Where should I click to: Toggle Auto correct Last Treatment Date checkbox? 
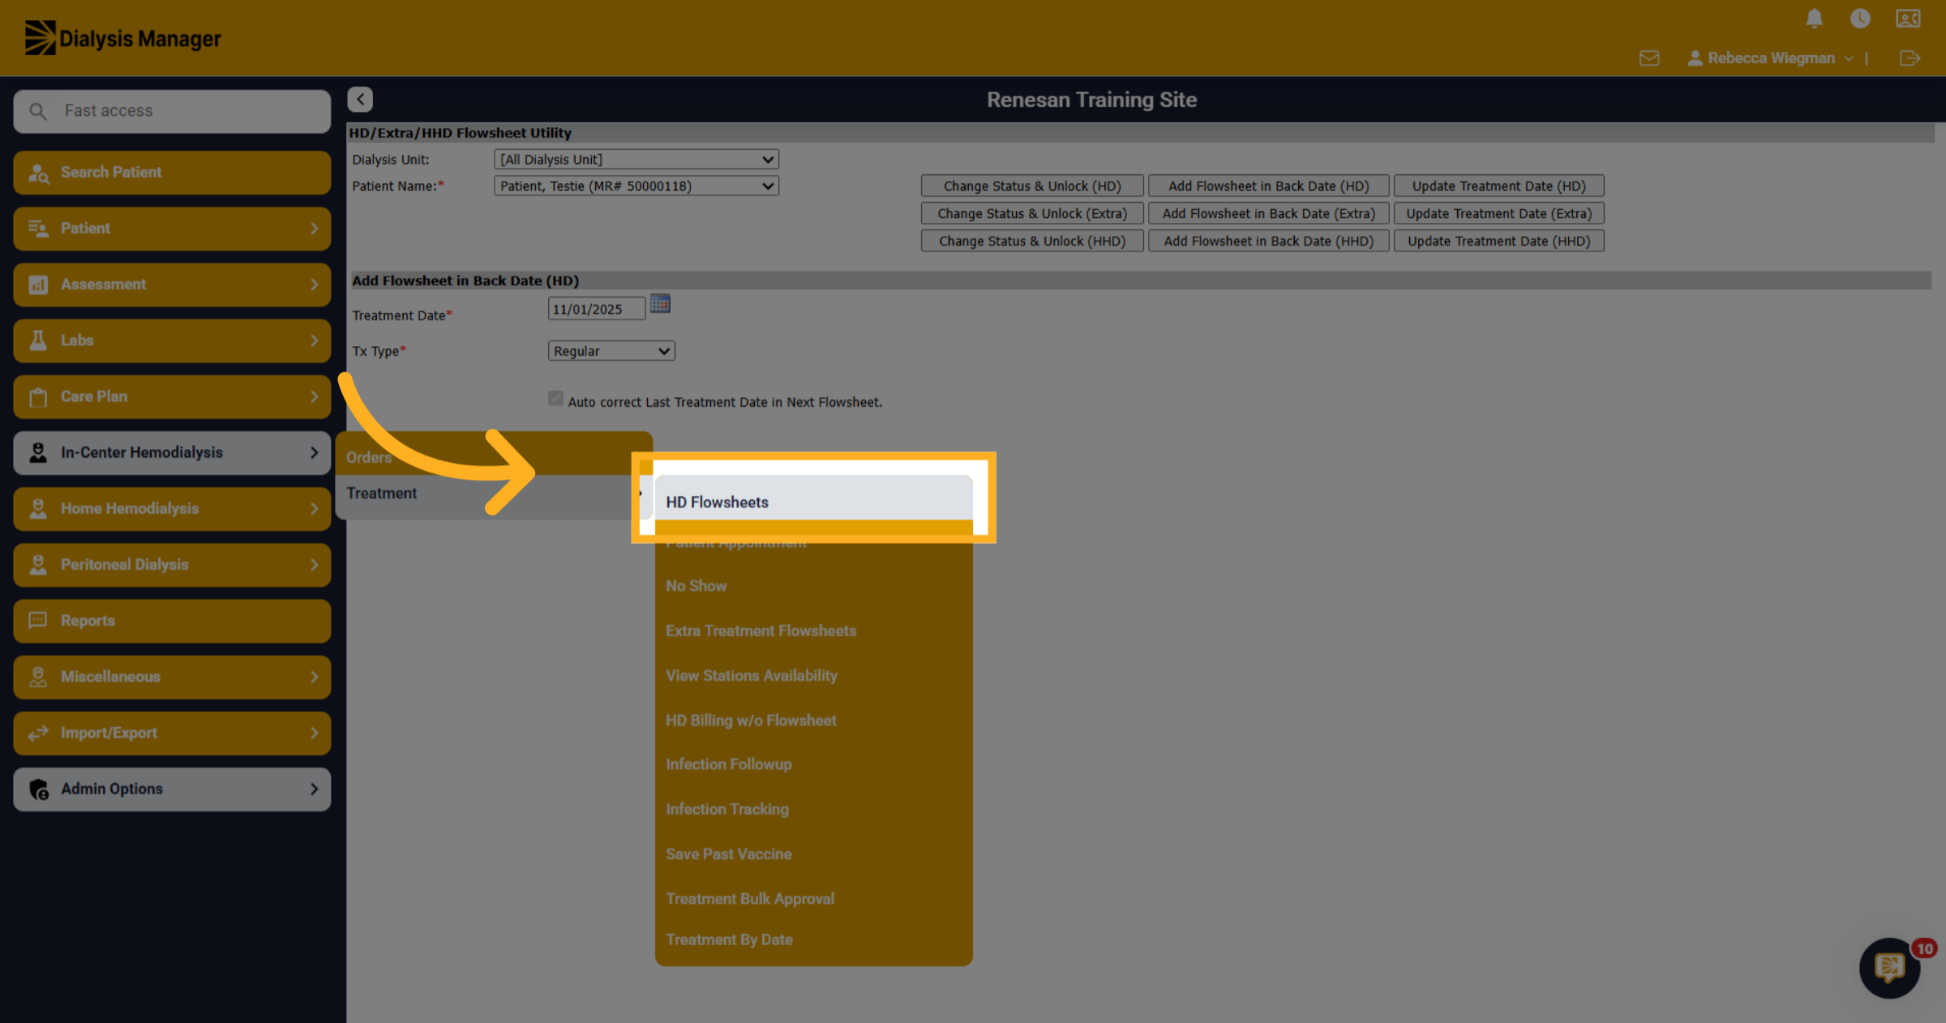point(555,398)
